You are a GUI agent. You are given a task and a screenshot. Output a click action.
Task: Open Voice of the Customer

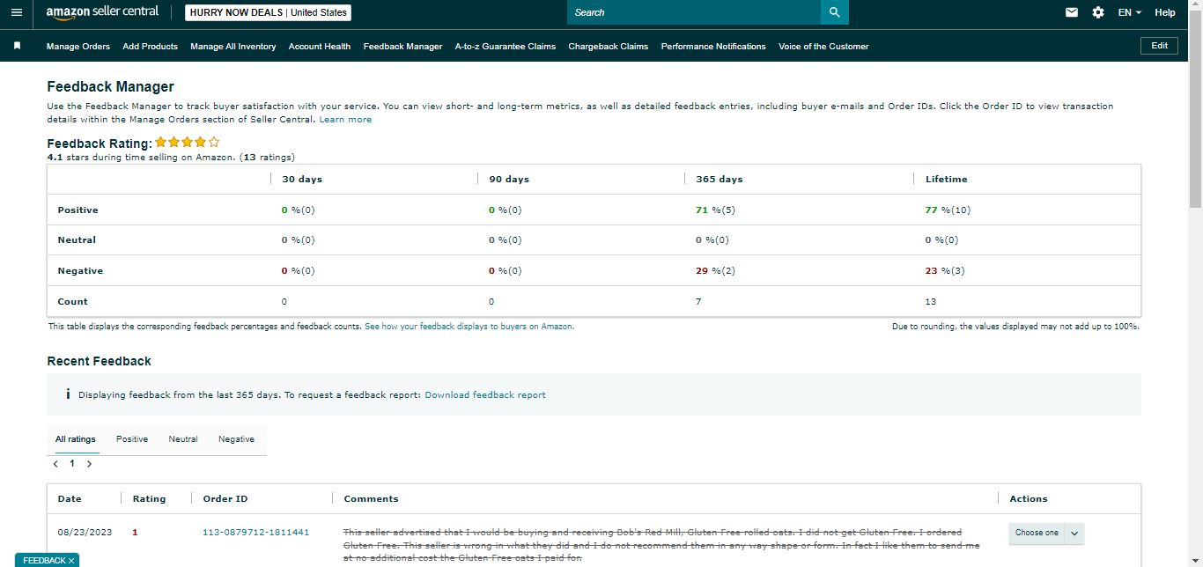tap(823, 46)
